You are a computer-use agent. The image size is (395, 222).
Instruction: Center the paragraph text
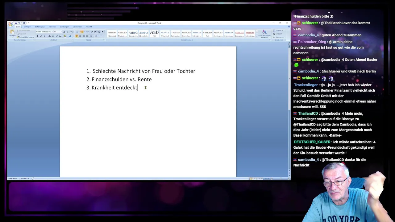click(x=80, y=36)
